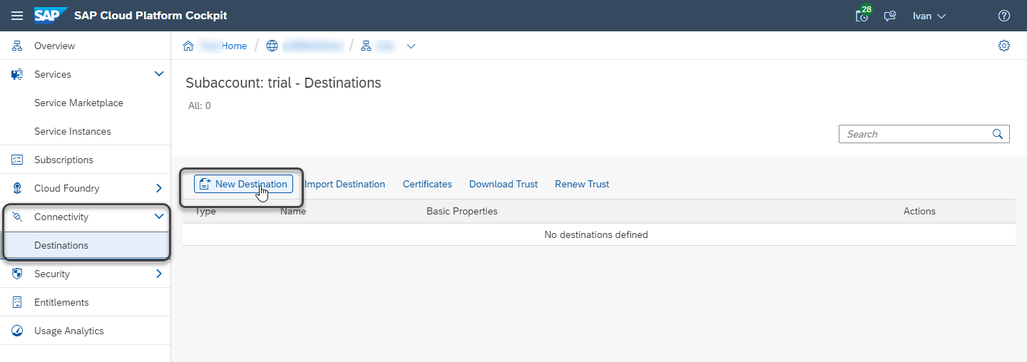
Task: Click the 'All: 0' count text
Action: 198,105
